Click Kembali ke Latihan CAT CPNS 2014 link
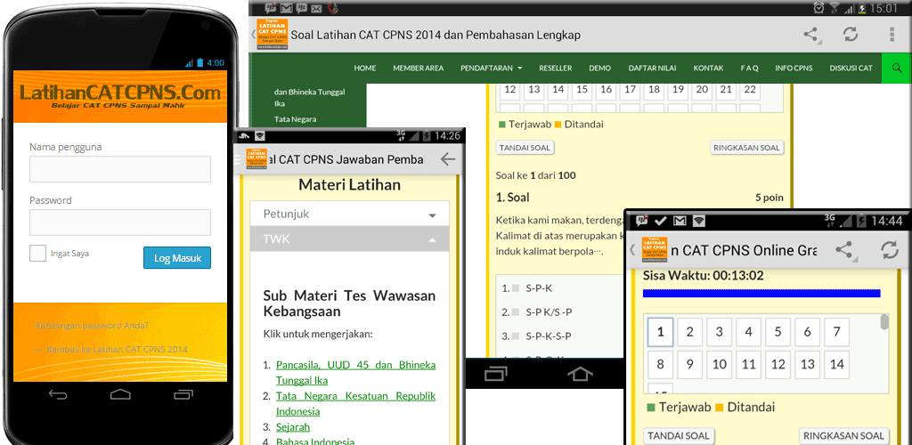This screenshot has width=912, height=445. point(111,349)
